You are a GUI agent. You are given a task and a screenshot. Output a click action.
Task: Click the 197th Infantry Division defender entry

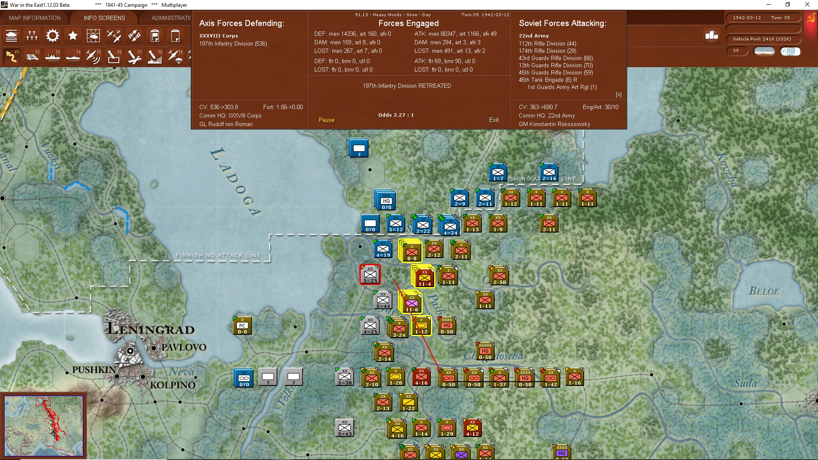pos(233,44)
